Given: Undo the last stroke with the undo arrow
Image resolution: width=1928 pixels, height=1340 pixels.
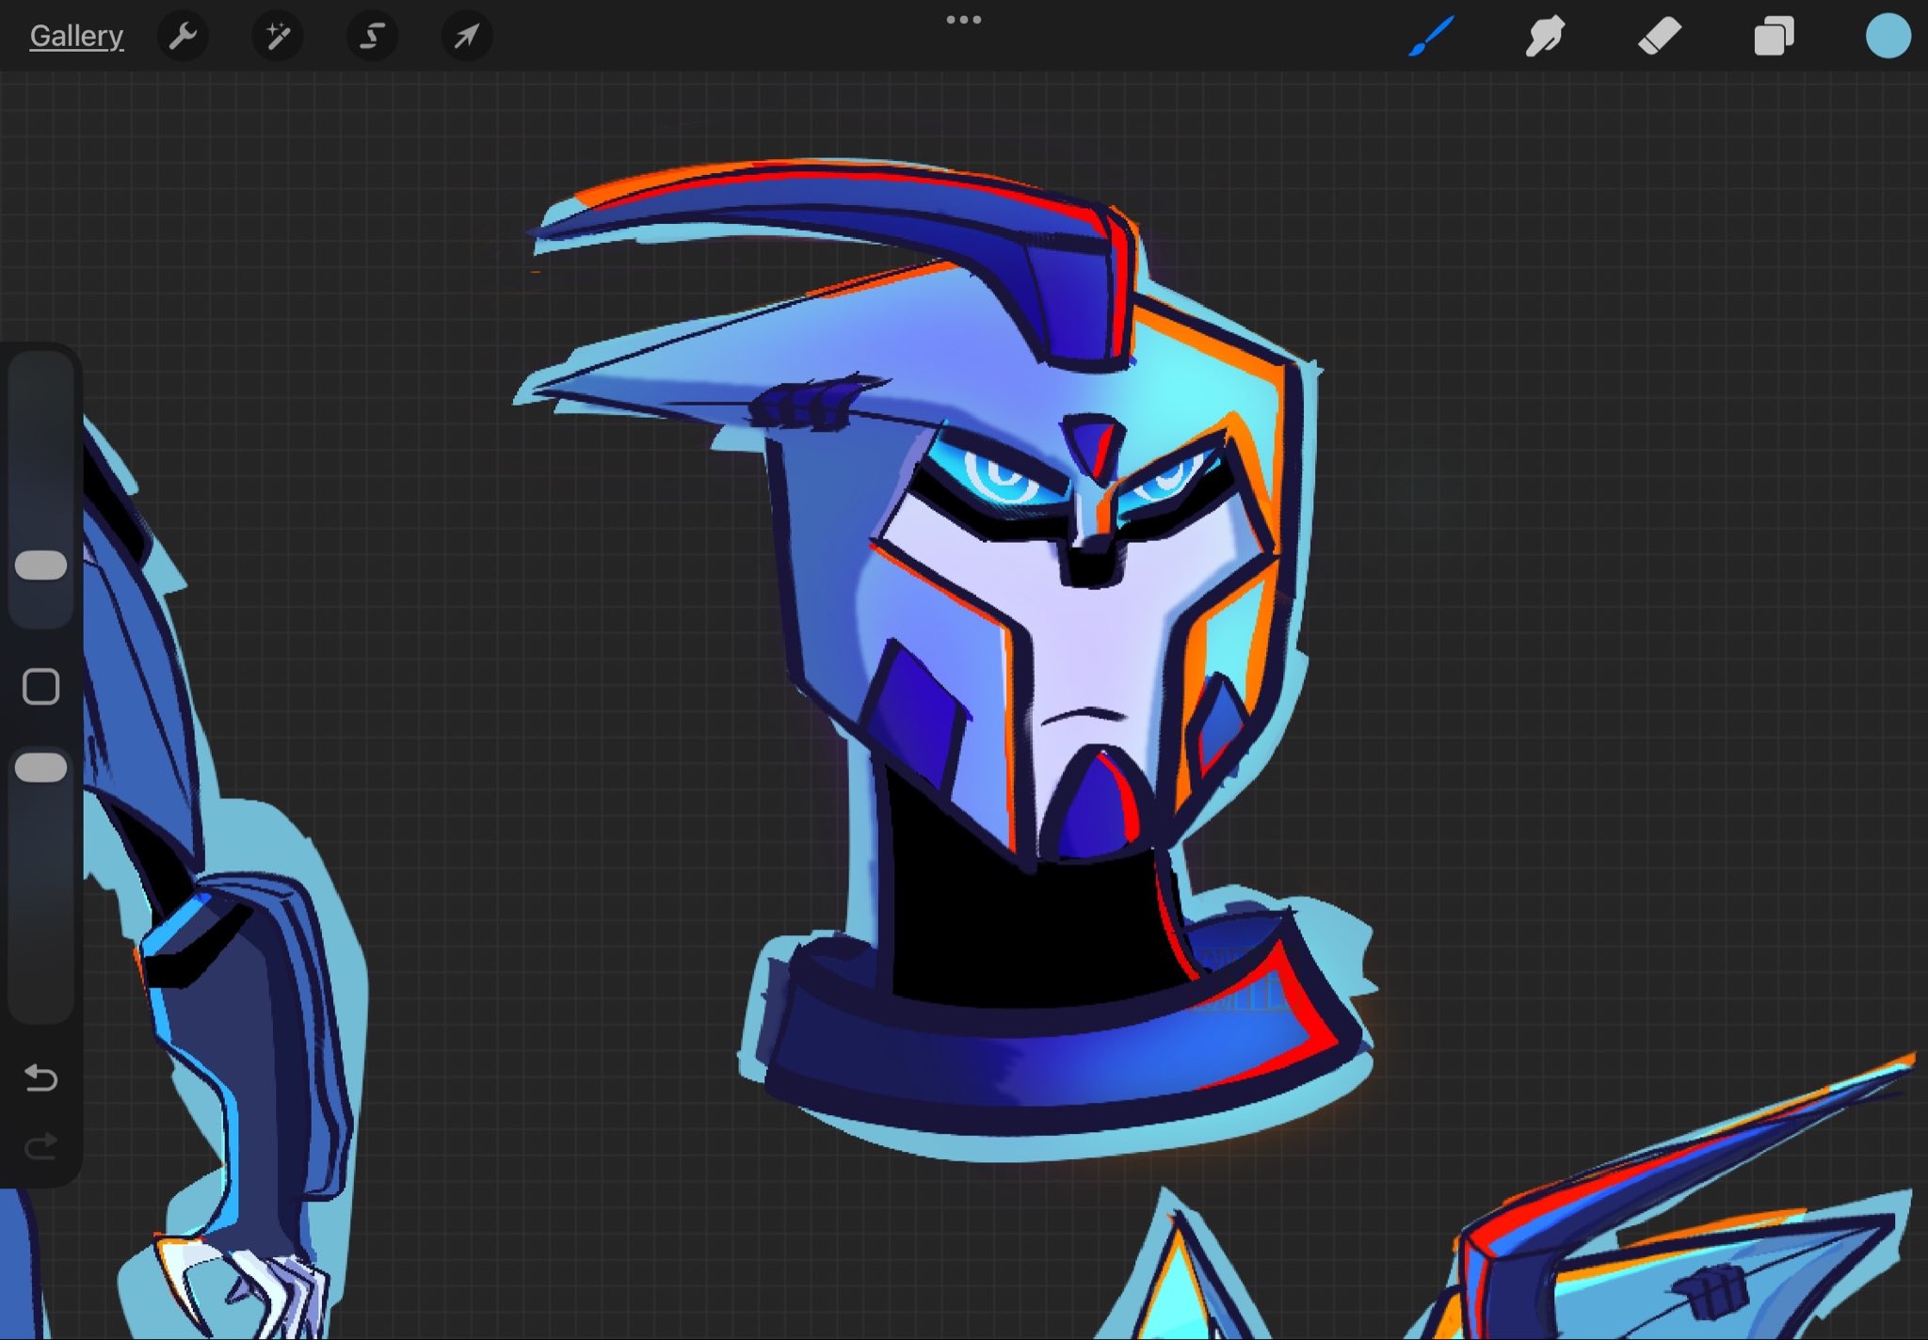Looking at the screenshot, I should pyautogui.click(x=41, y=1077).
